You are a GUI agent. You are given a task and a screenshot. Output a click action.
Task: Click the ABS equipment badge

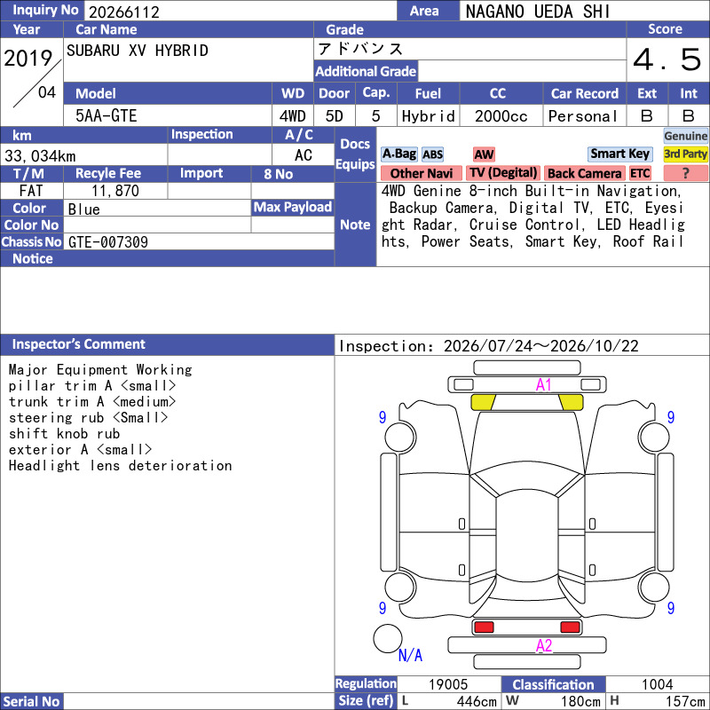pos(432,154)
